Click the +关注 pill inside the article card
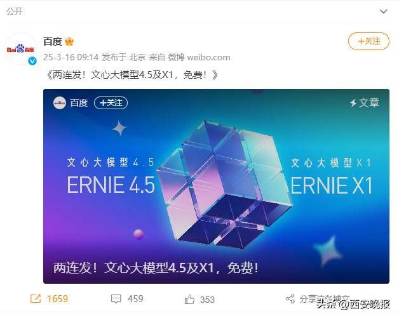This screenshot has width=399, height=318. coord(111,103)
